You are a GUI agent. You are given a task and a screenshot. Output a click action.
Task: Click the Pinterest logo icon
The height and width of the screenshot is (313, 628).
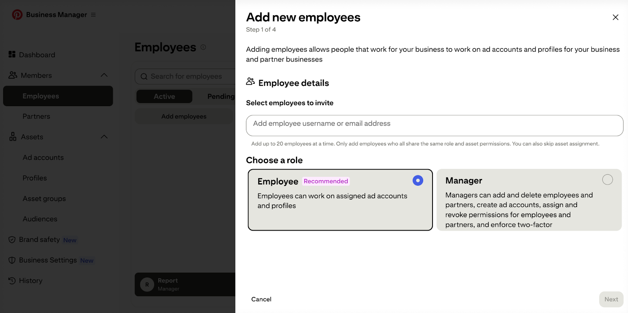17,14
